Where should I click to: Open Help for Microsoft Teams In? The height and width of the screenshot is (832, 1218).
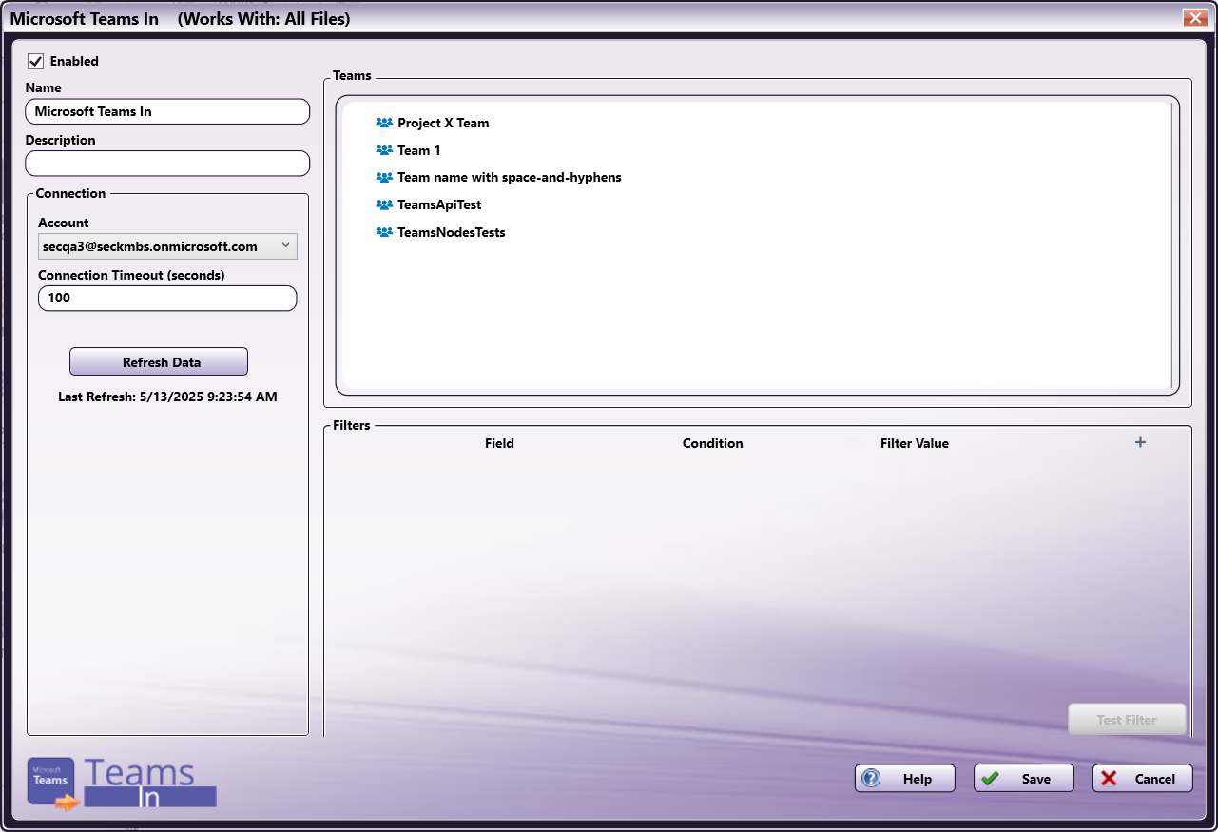click(x=906, y=779)
